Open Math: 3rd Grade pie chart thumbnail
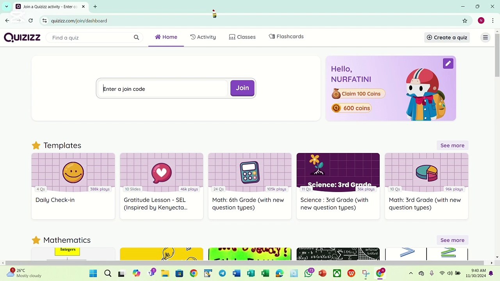The height and width of the screenshot is (281, 500). tap(426, 173)
